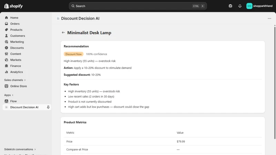Go back with the arrow beside Minimalist Desk Lamp

pos(63,32)
